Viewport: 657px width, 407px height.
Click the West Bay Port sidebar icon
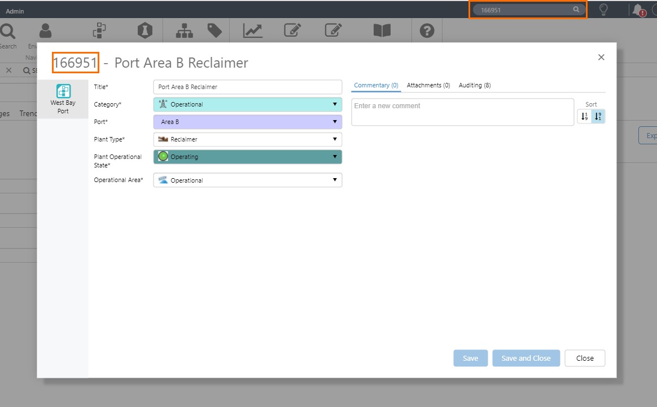click(x=63, y=91)
